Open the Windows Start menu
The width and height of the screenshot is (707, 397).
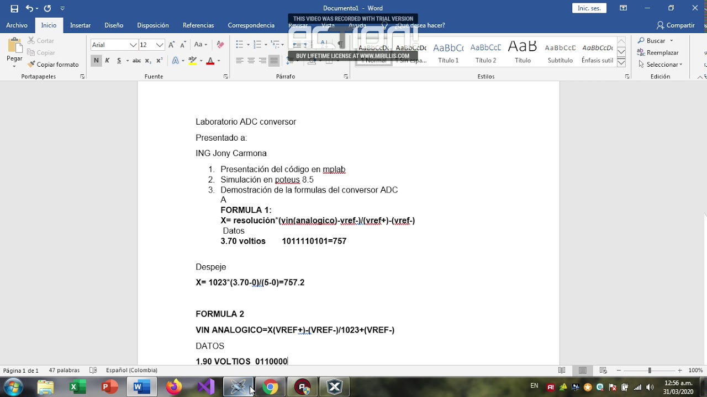pyautogui.click(x=13, y=387)
